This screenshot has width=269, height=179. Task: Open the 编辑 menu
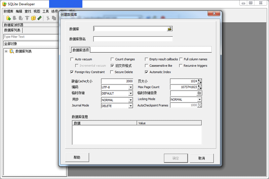point(19,11)
